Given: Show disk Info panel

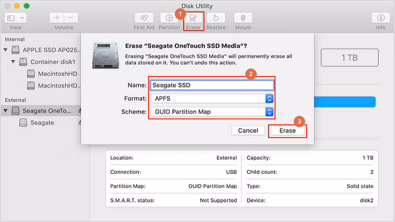Looking at the screenshot, I should click(381, 18).
